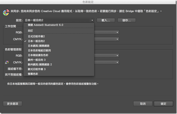The height and width of the screenshot is (114, 177).
Task: Click the 色彩管理原則 group label
Action: (x=13, y=49)
